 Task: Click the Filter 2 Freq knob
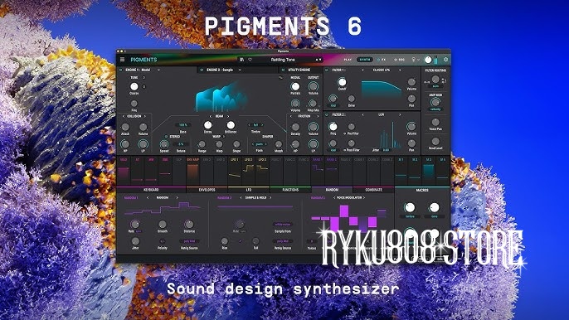pyautogui.click(x=333, y=127)
